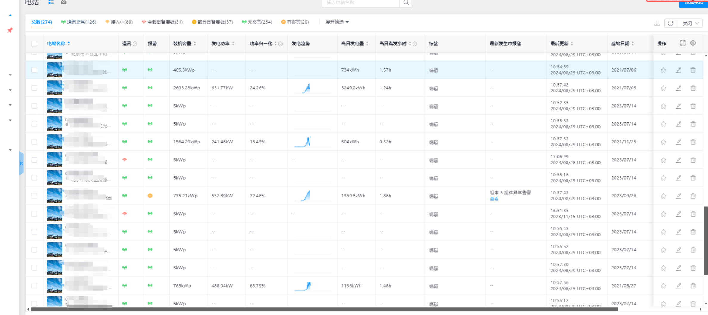Click 查看 link for 组串 5 alarm
Screen dimensions: 708x315
(x=494, y=199)
